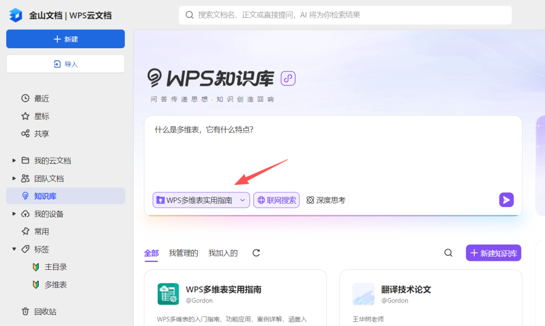The image size is (545, 326).
Task: Click the 王华树老师 description text
Action: click(x=368, y=319)
